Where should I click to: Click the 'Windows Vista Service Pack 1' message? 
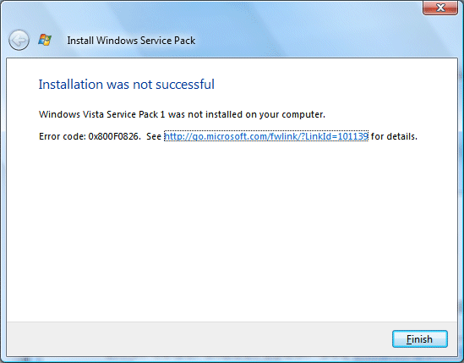pos(182,114)
